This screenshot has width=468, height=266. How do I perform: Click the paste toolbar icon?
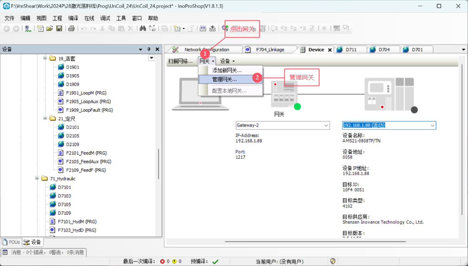click(121, 28)
